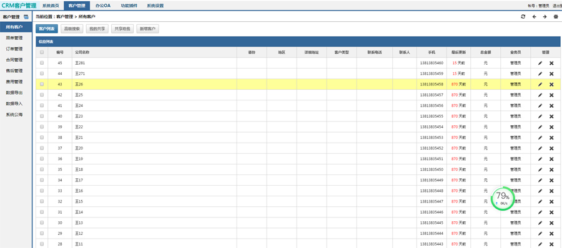Click the green 79% progress circle
The image size is (562, 248).
point(503,198)
